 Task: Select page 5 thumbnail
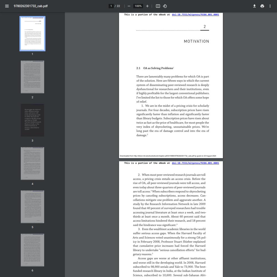pyautogui.click(x=32, y=207)
